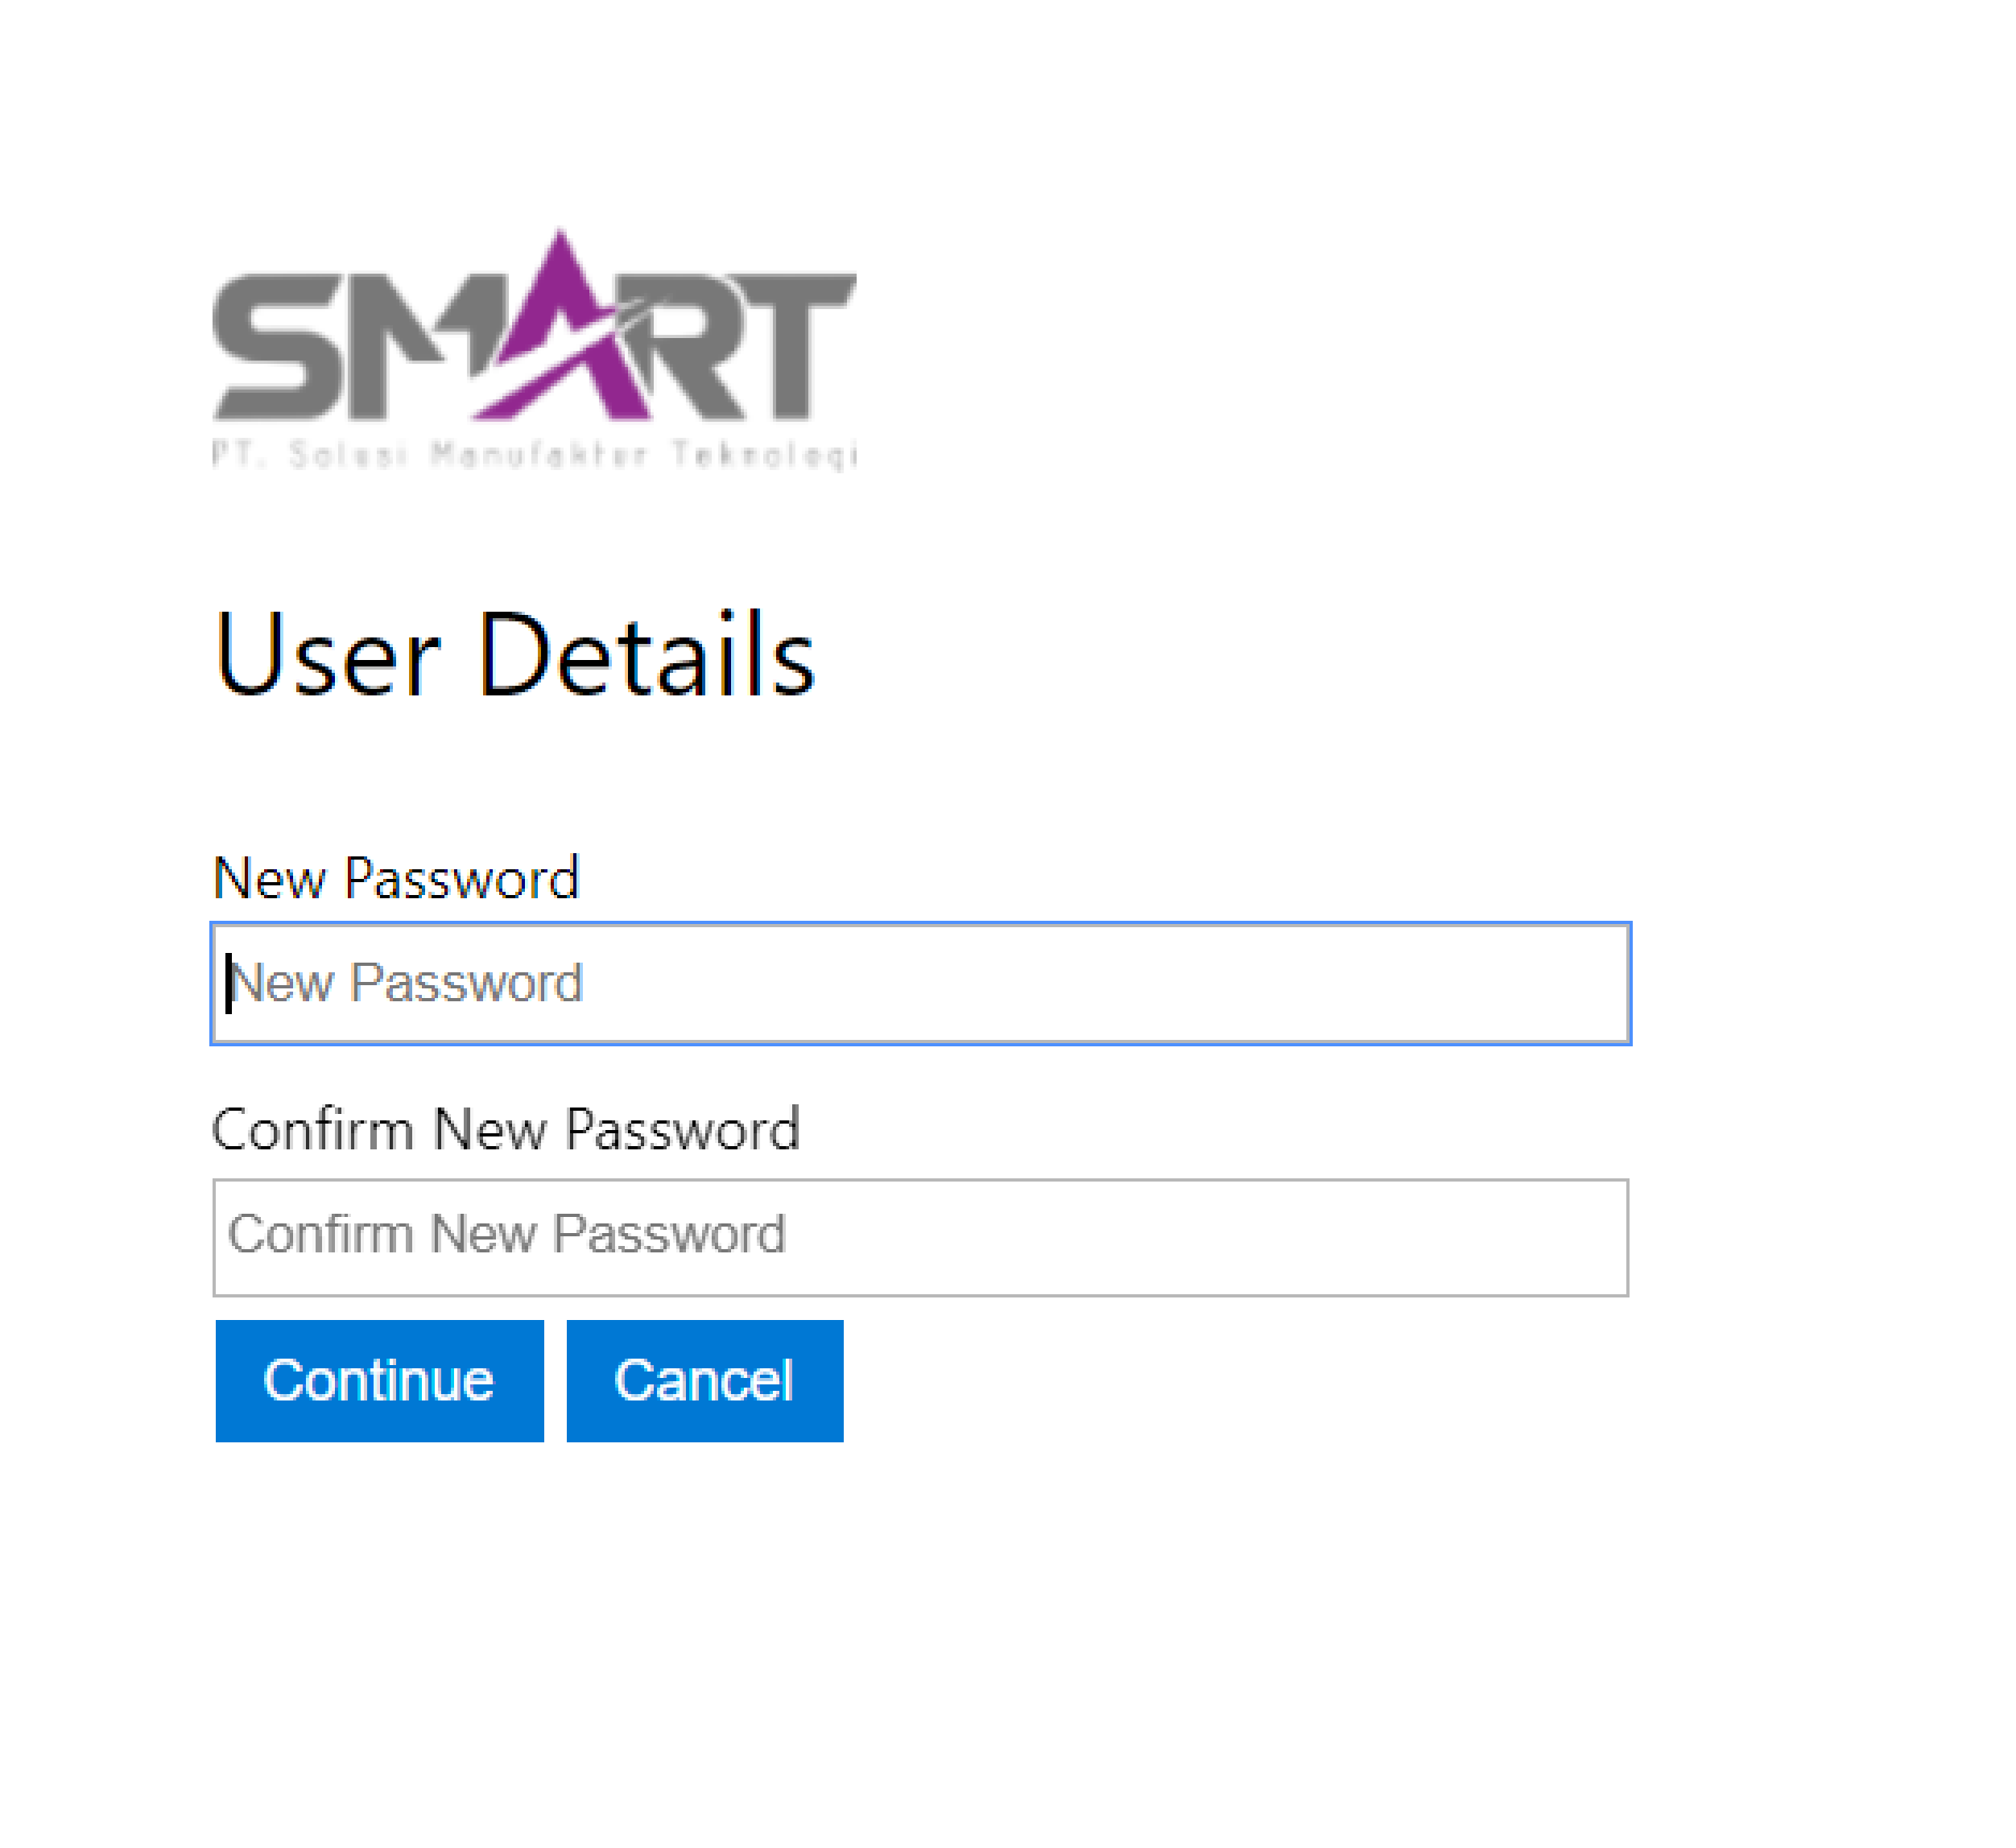Hit the blue Cancel button
The width and height of the screenshot is (2016, 1848).
(x=704, y=1381)
